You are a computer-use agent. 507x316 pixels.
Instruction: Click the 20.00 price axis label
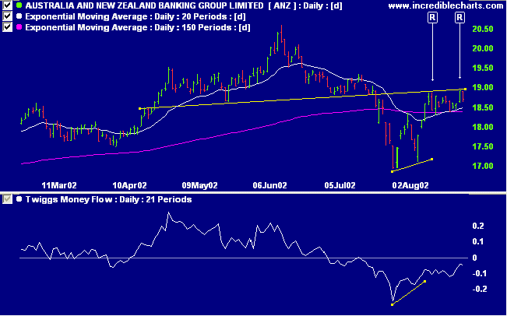(483, 48)
